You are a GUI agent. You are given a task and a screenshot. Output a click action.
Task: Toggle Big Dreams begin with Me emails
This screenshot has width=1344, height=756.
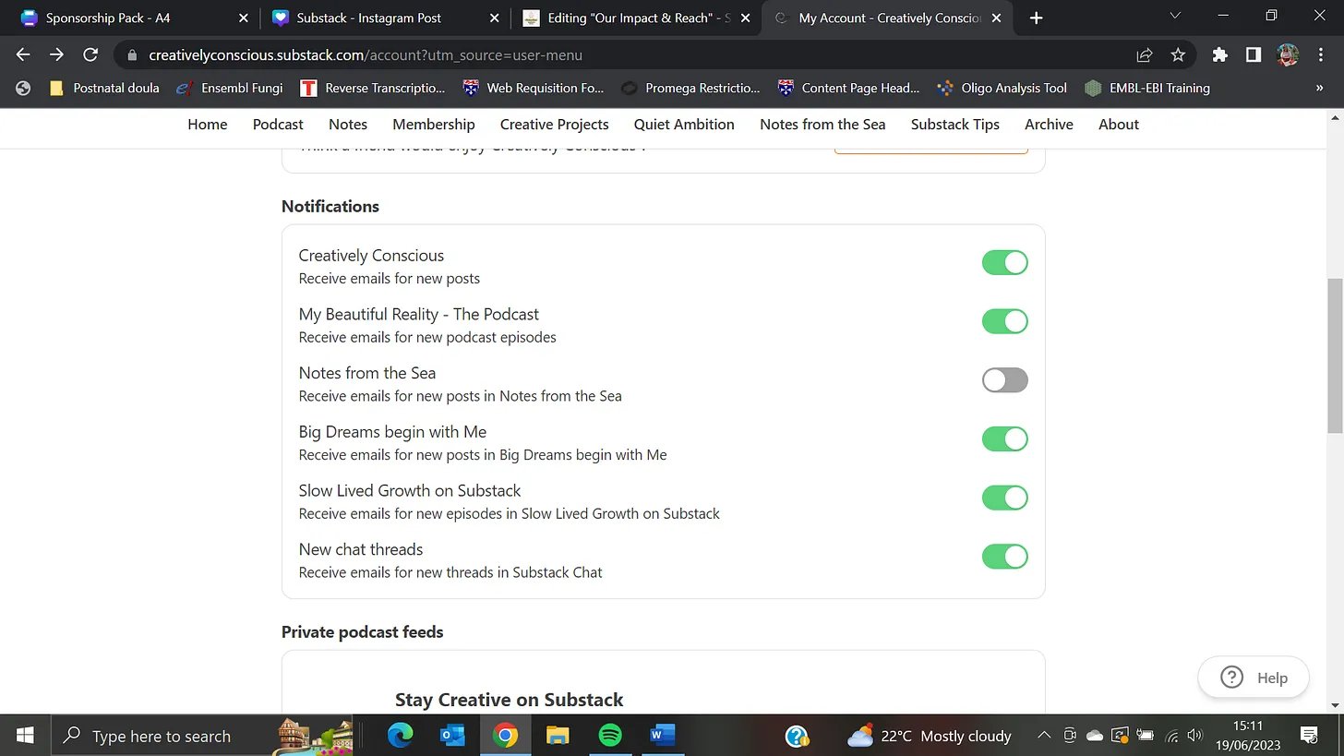click(x=1004, y=439)
